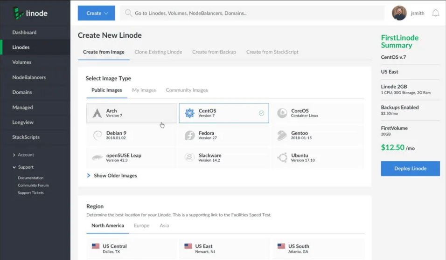Image resolution: width=446 pixels, height=260 pixels.
Task: Open the Support Tickets link
Action: [31, 192]
